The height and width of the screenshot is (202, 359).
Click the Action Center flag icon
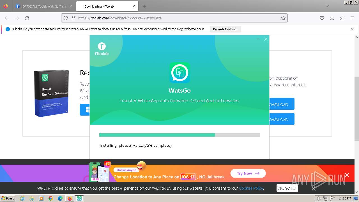click(332, 198)
